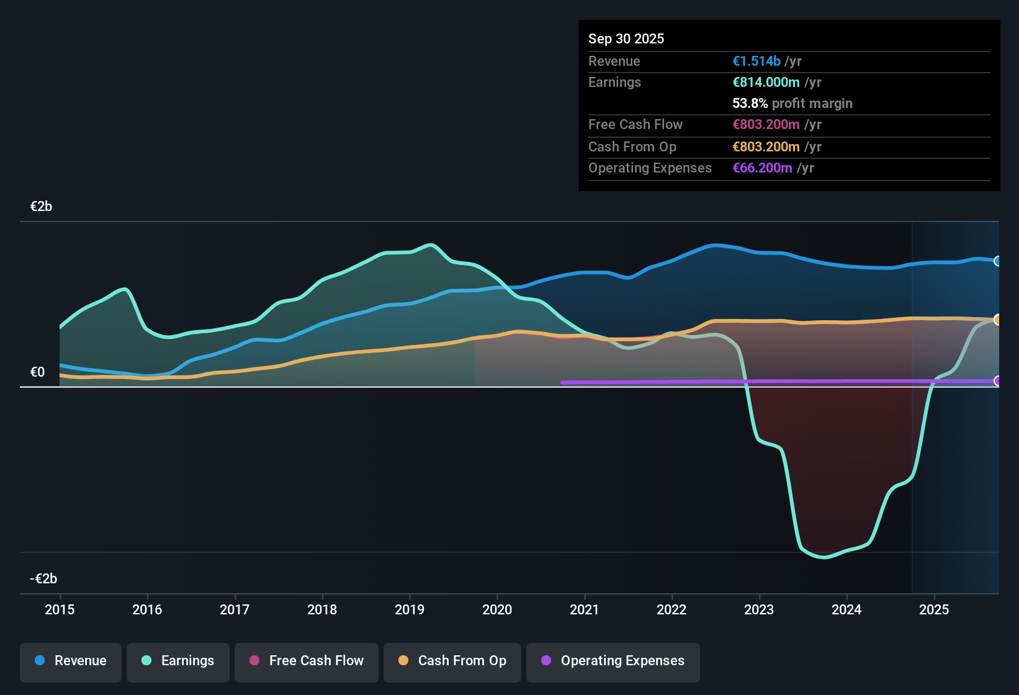This screenshot has height=695, width=1019.
Task: Click the €1.514b Revenue value
Action: [756, 61]
